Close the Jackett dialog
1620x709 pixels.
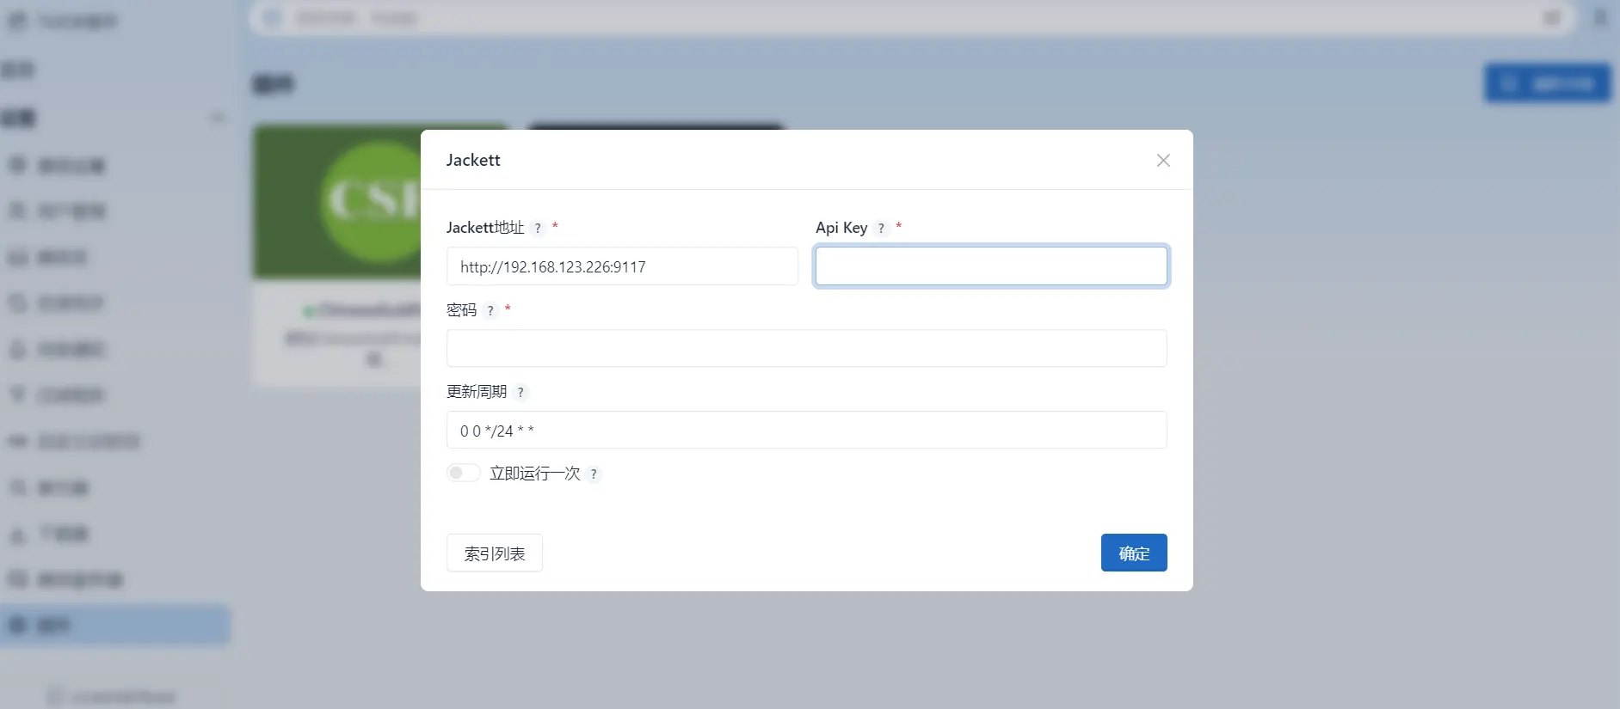(1163, 161)
